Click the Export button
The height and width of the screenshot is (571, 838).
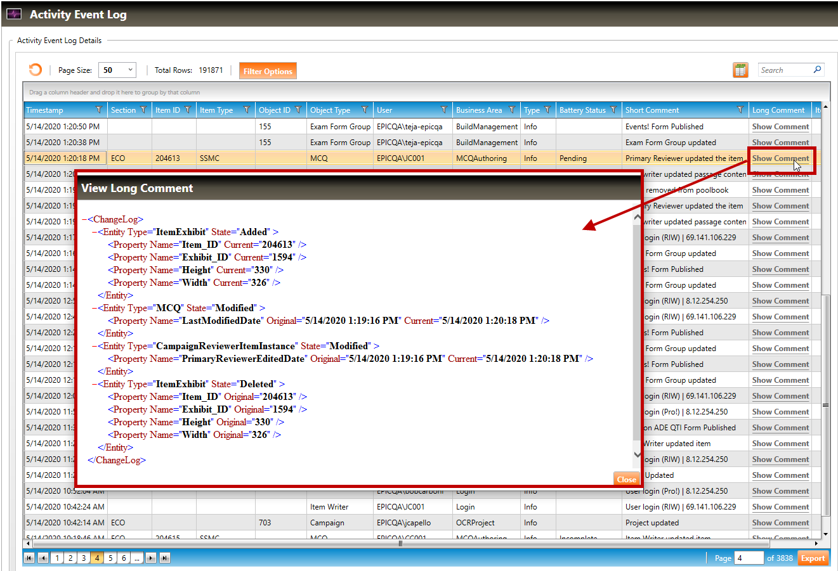813,558
